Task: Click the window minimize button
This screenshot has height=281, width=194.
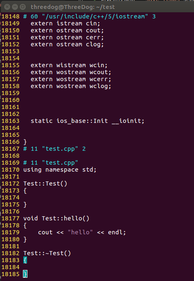Action: [x=15, y=7]
